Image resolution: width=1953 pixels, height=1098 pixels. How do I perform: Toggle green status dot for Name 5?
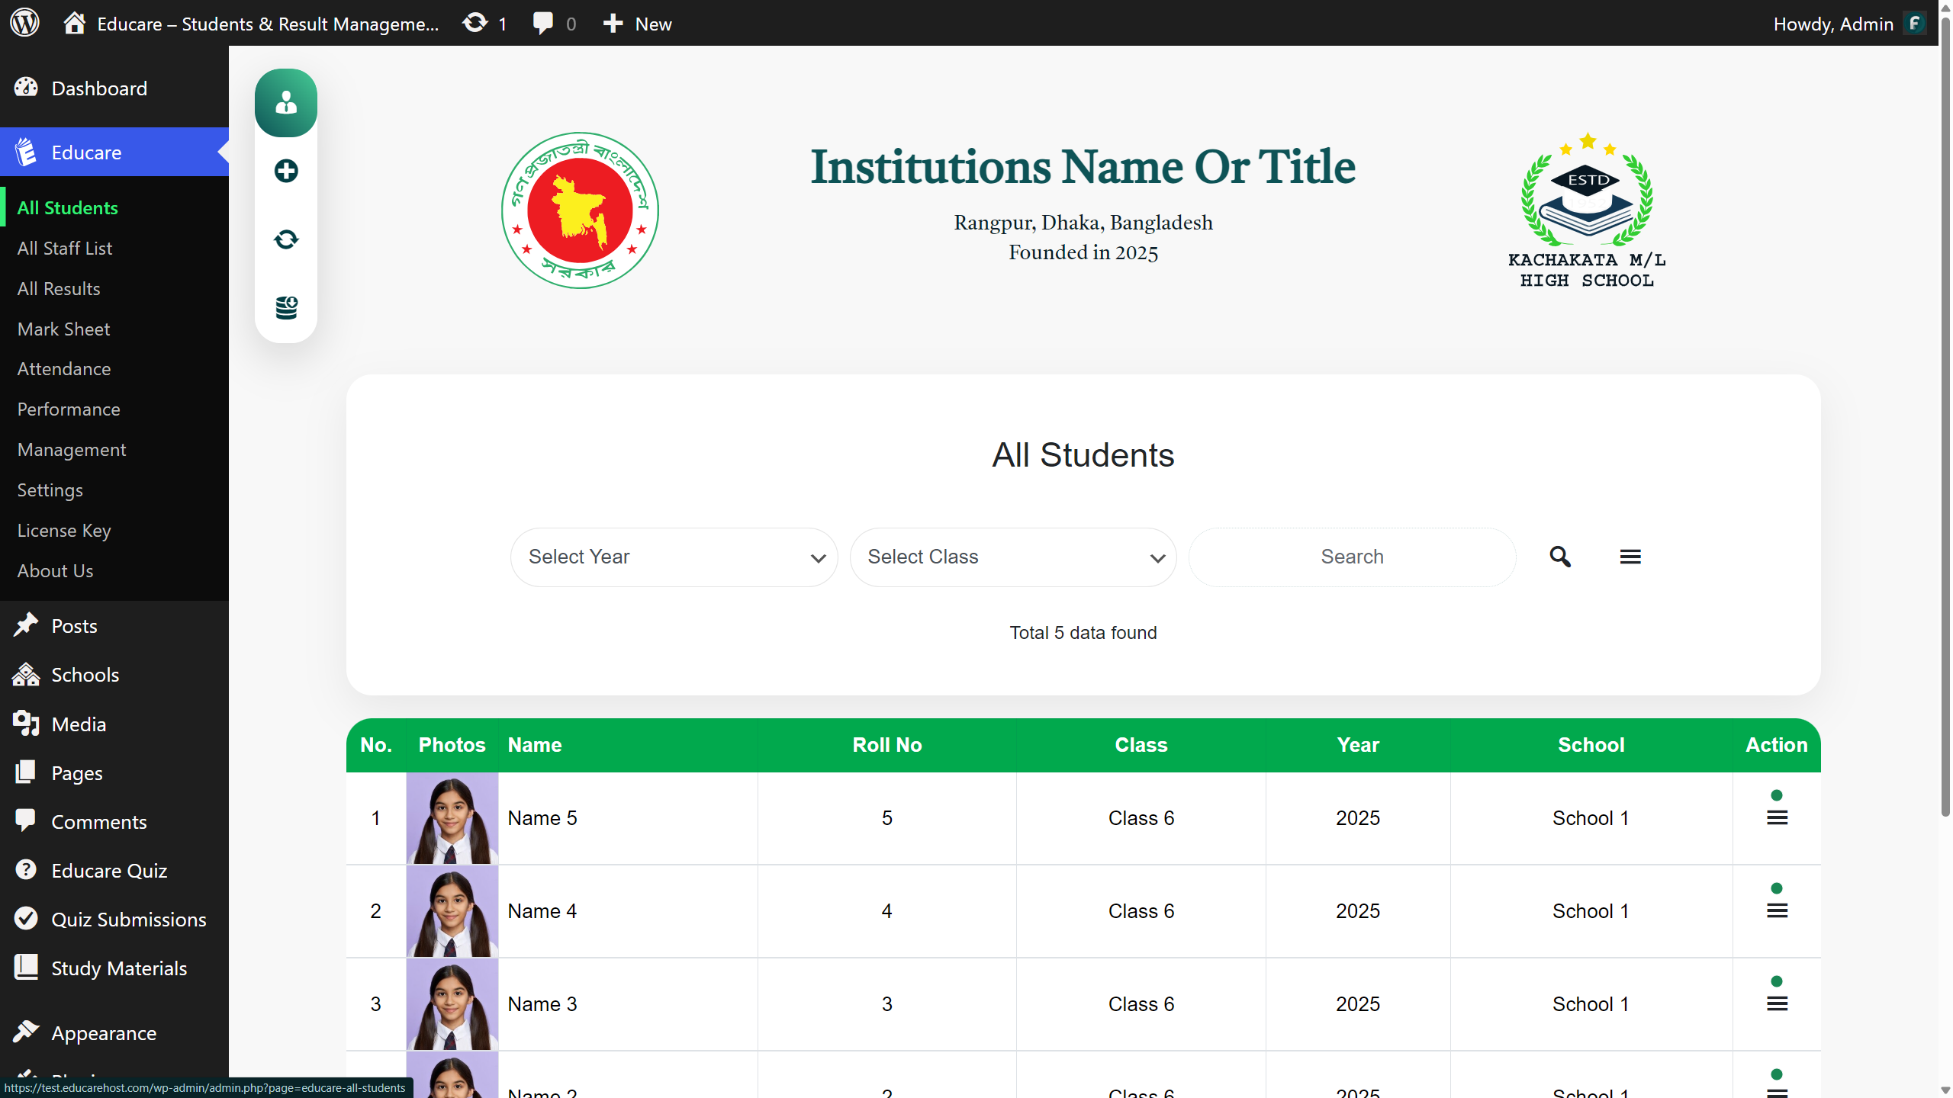(1777, 795)
